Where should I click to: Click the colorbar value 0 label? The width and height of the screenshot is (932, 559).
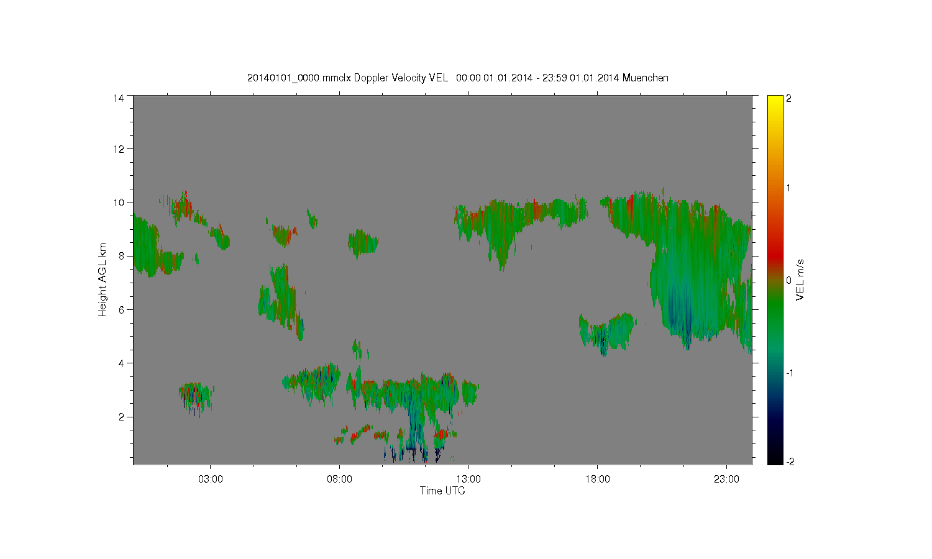coord(789,280)
